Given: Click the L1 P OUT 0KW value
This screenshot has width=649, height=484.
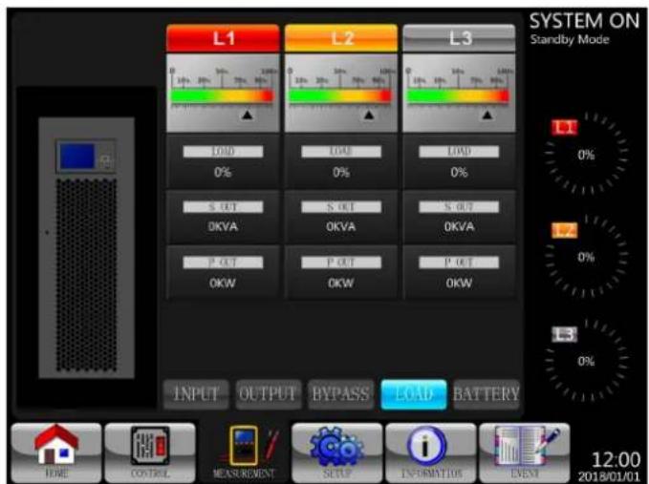Looking at the screenshot, I should click(x=223, y=284).
